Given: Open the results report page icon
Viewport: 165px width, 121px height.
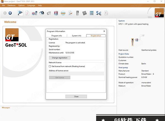Looking at the screenshot, I should click(106, 13).
